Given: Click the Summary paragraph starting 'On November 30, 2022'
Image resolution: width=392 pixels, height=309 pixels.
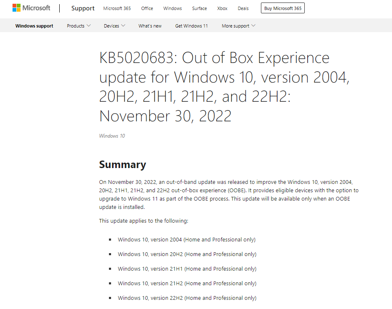Looking at the screenshot, I should tap(229, 194).
